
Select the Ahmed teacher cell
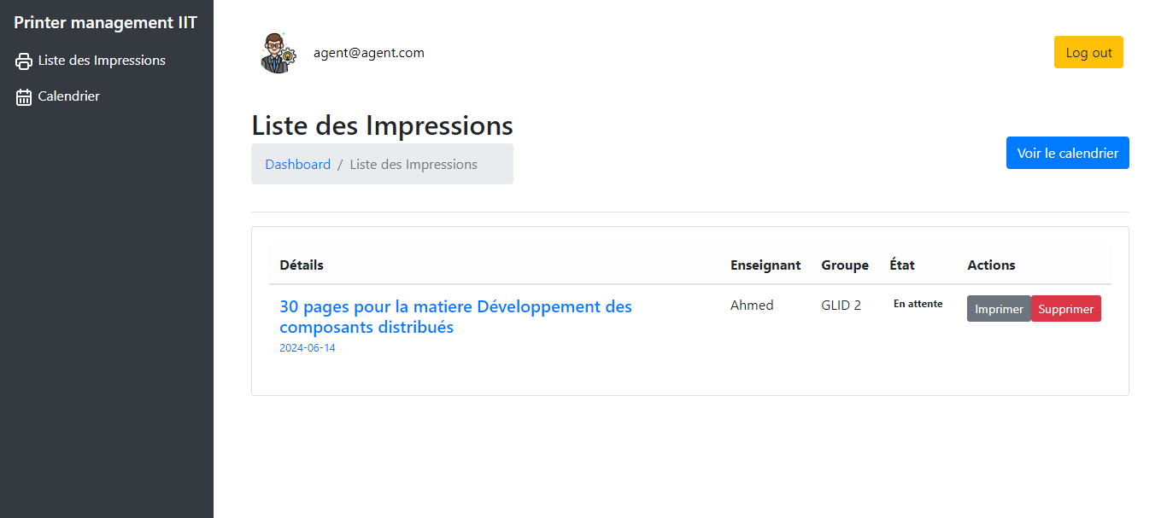coord(752,306)
